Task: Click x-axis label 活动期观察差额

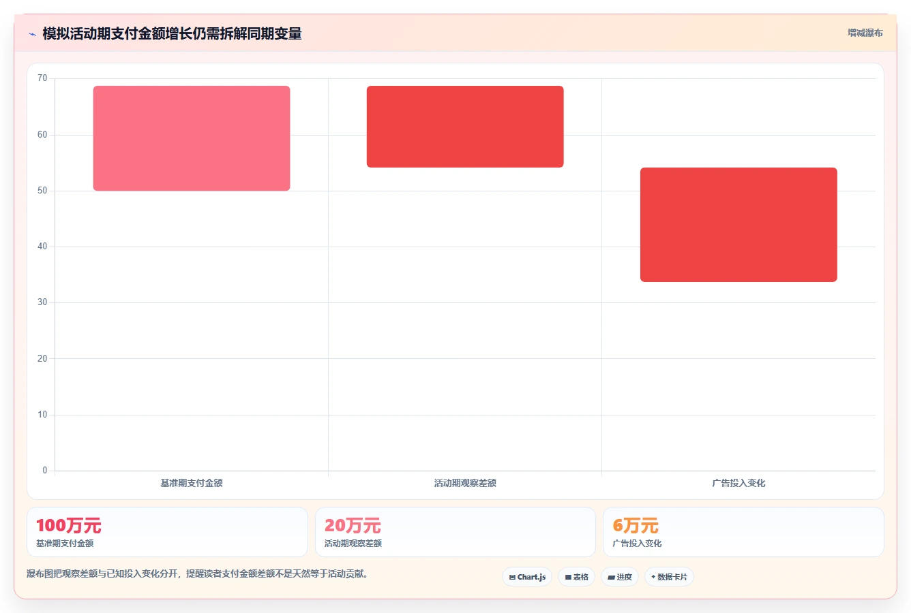Action: (x=465, y=483)
